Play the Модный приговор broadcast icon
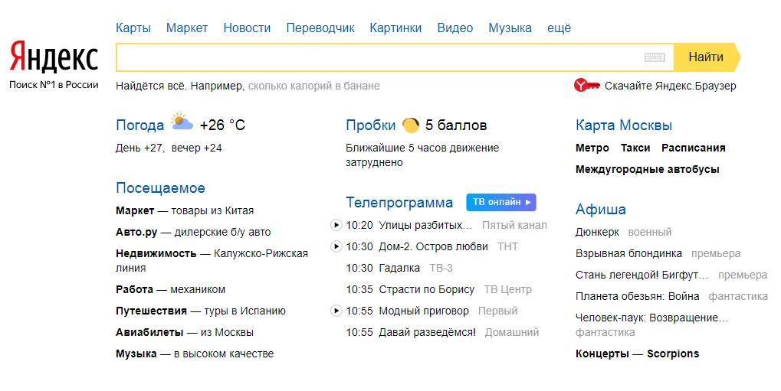Screen dimensions: 781x391 click(336, 311)
